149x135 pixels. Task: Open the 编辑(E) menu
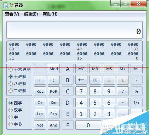[31, 14]
